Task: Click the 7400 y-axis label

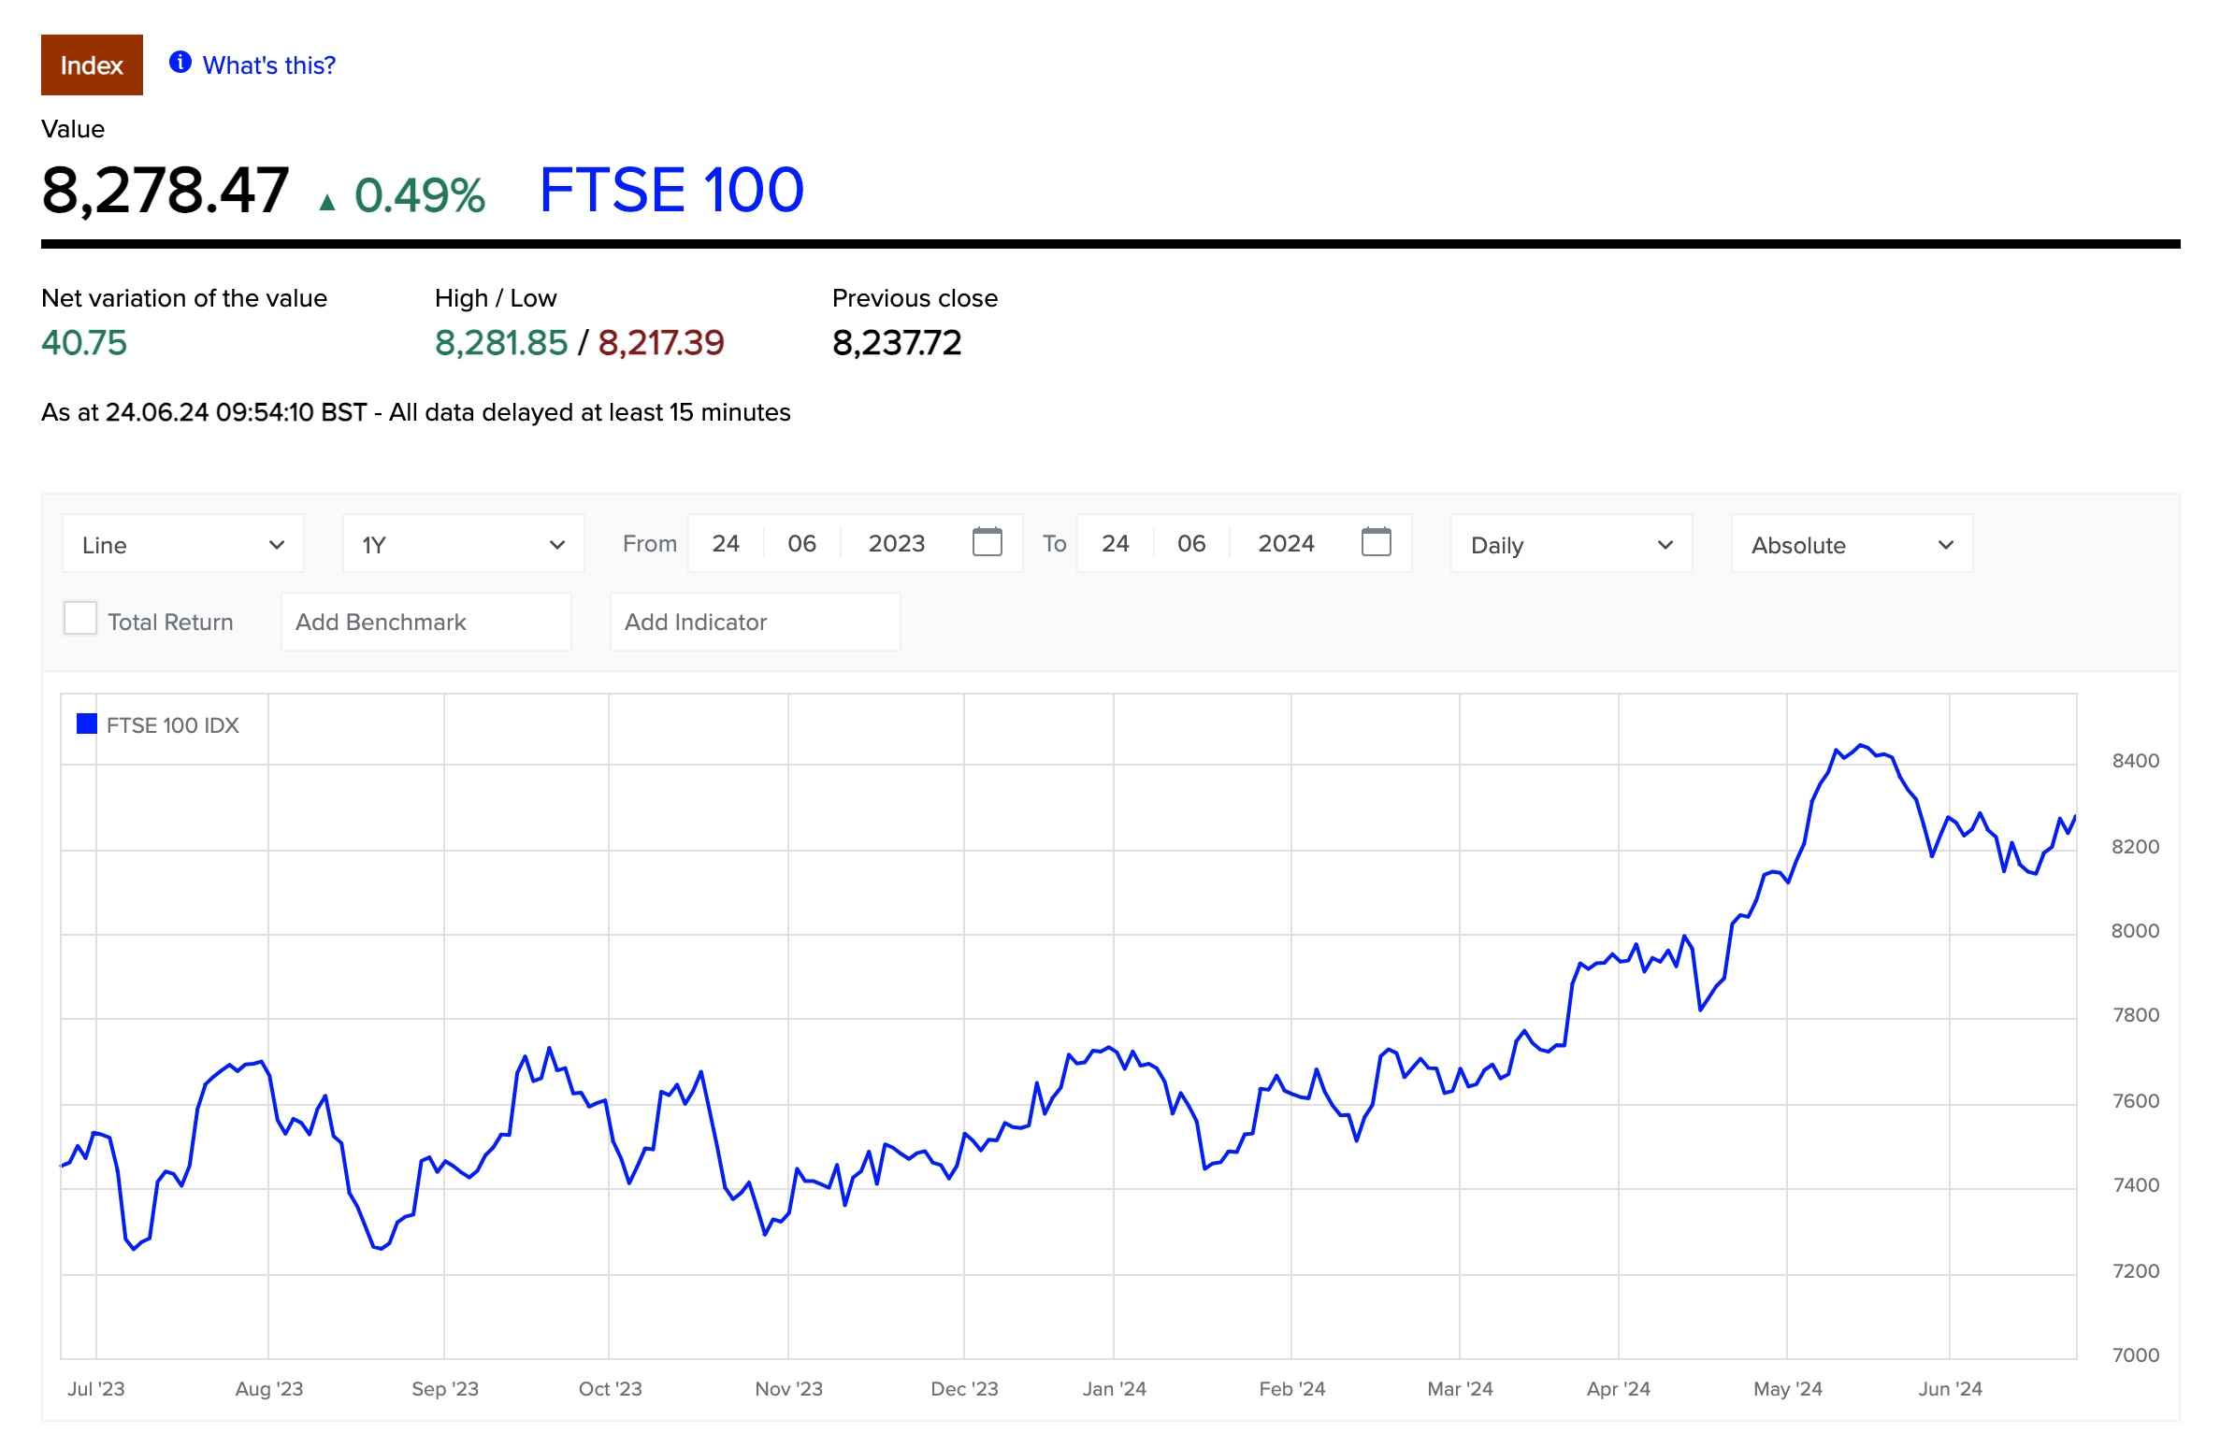Action: (x=2136, y=1184)
